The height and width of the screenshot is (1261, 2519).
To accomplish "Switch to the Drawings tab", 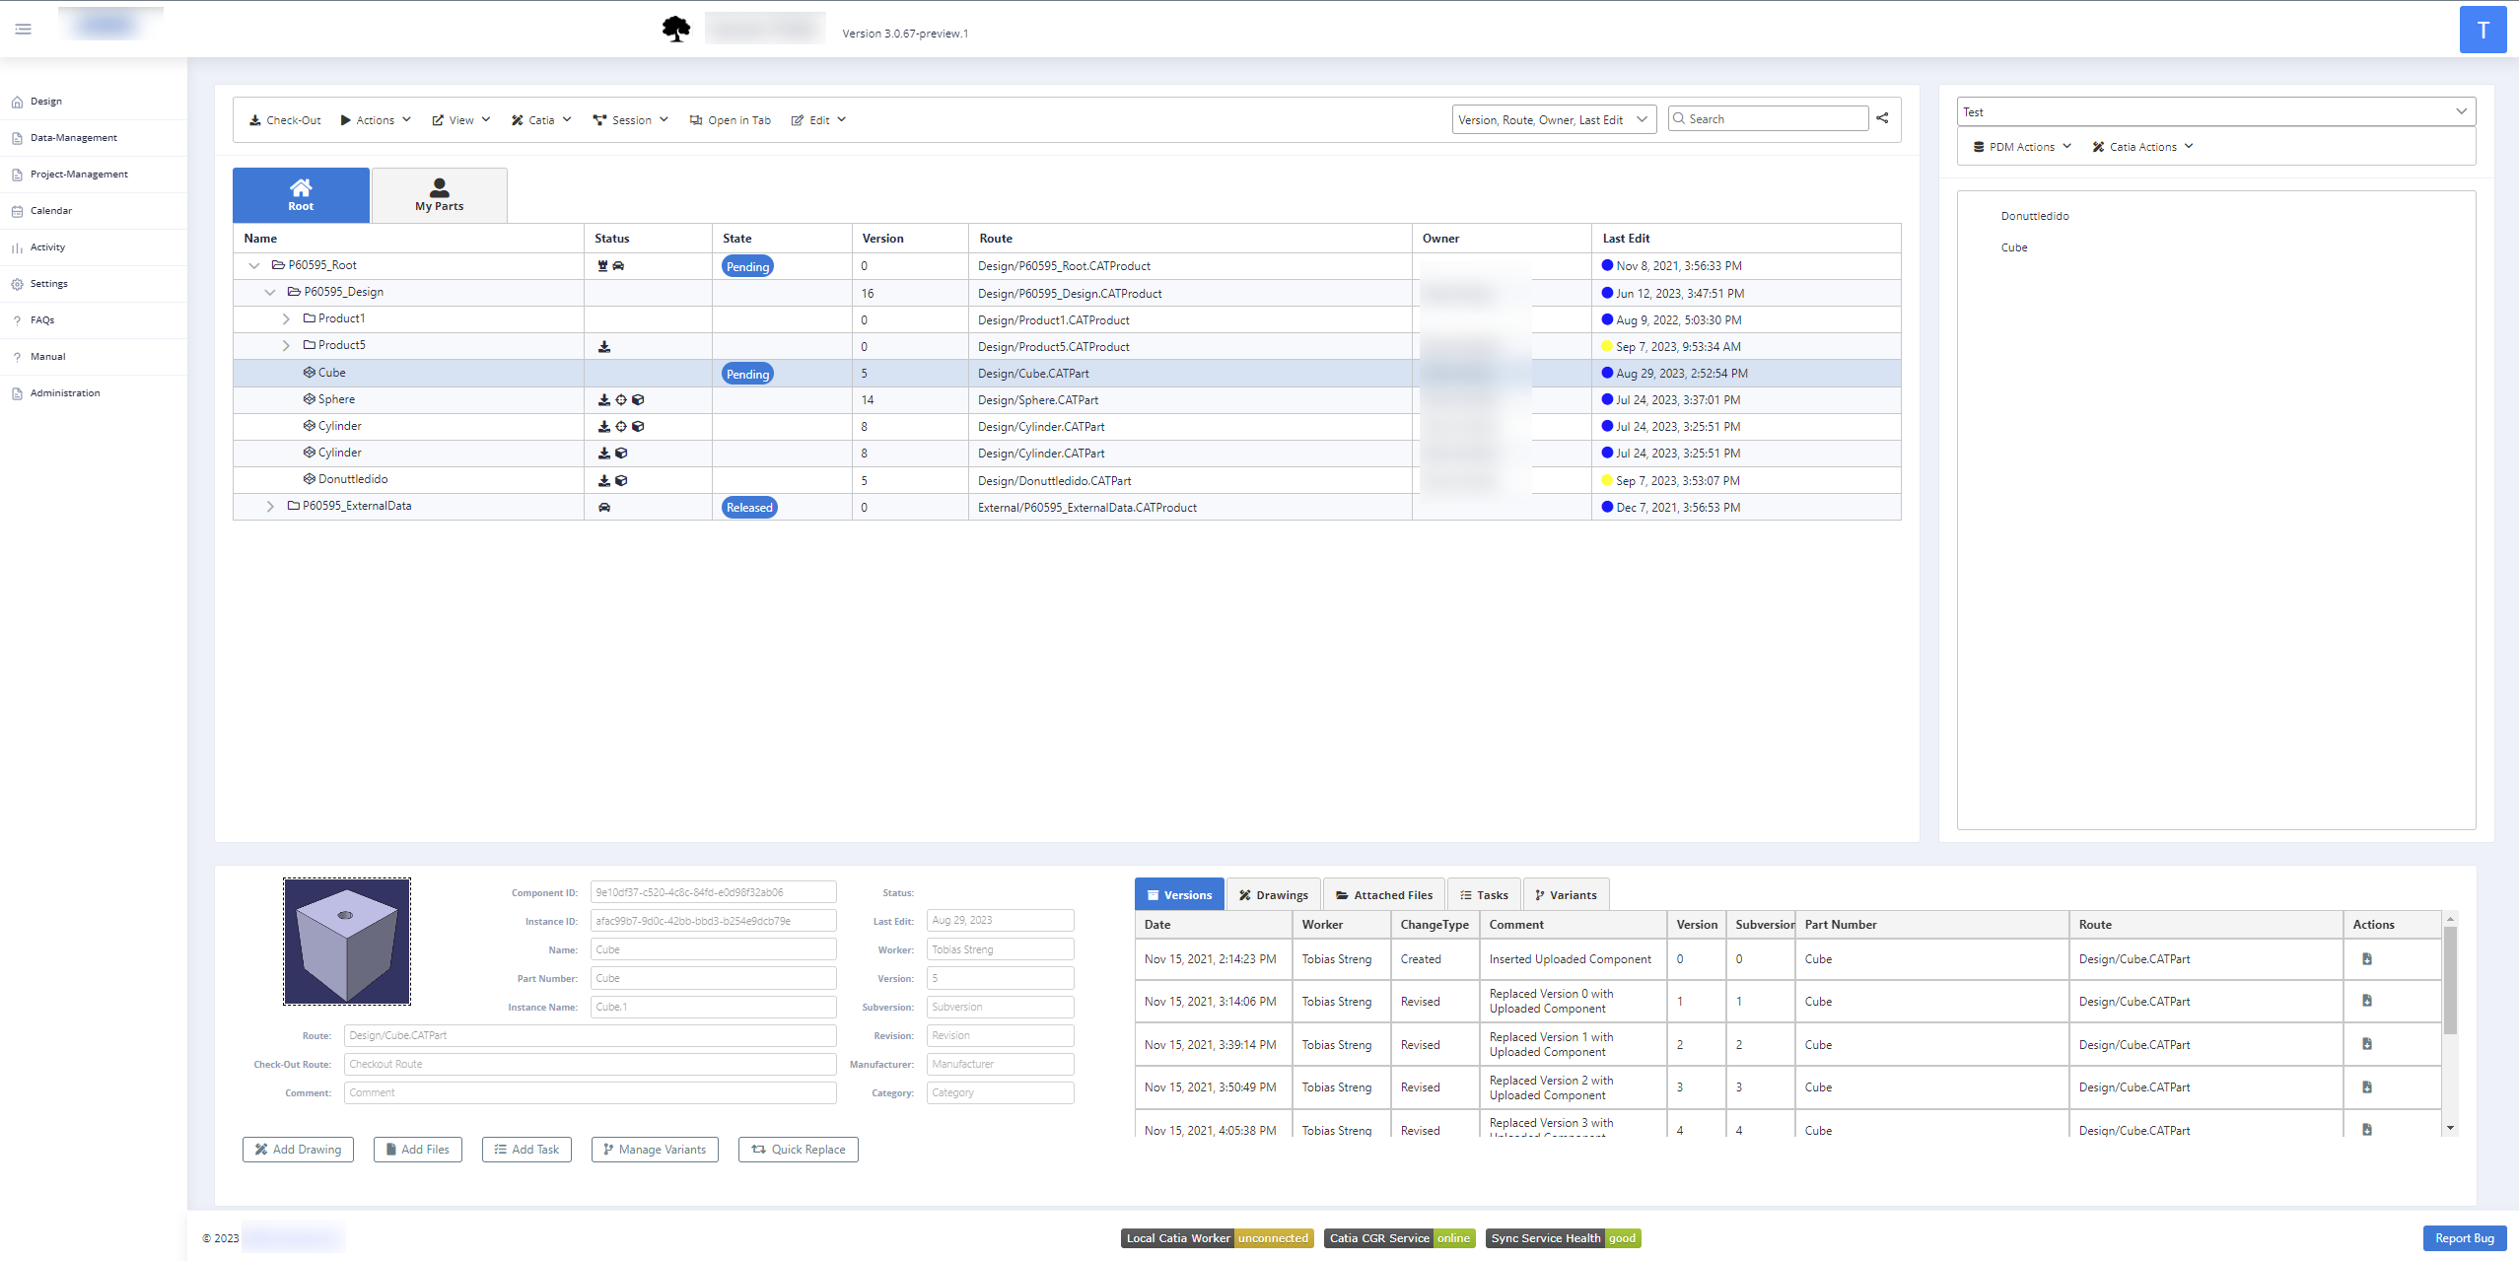I will 1273,895.
